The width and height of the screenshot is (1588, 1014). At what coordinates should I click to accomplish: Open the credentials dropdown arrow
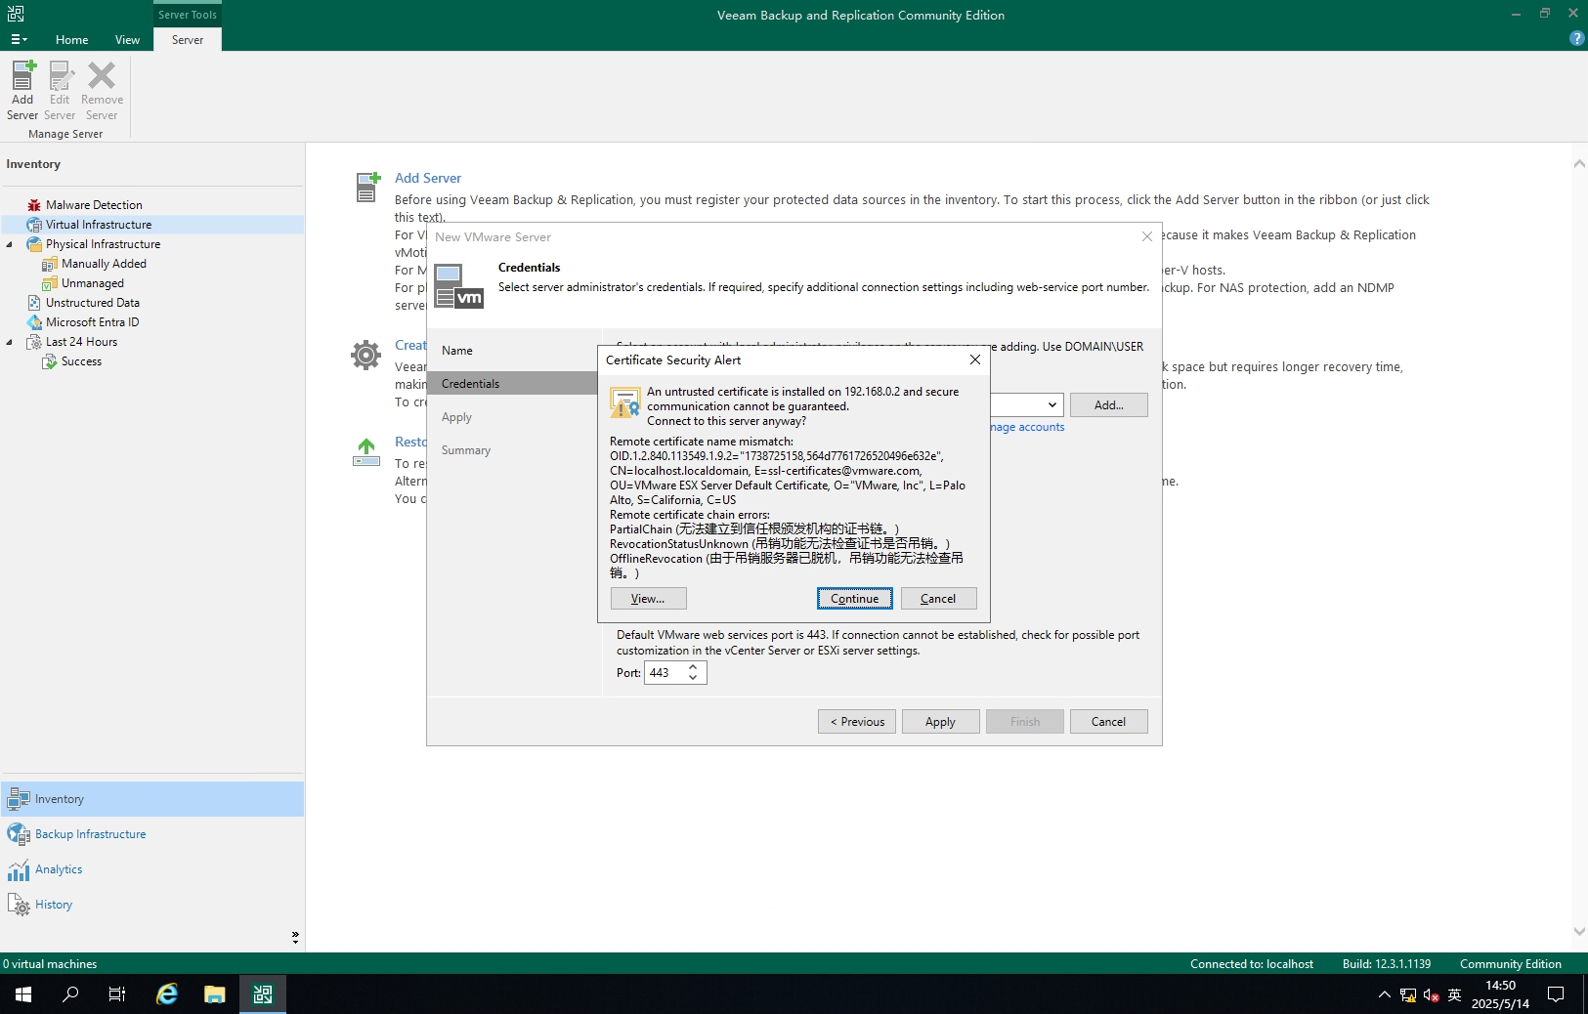click(1052, 405)
